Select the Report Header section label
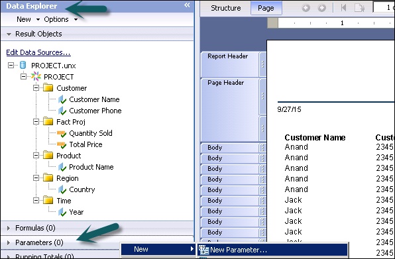The width and height of the screenshot is (395, 259). [x=228, y=56]
